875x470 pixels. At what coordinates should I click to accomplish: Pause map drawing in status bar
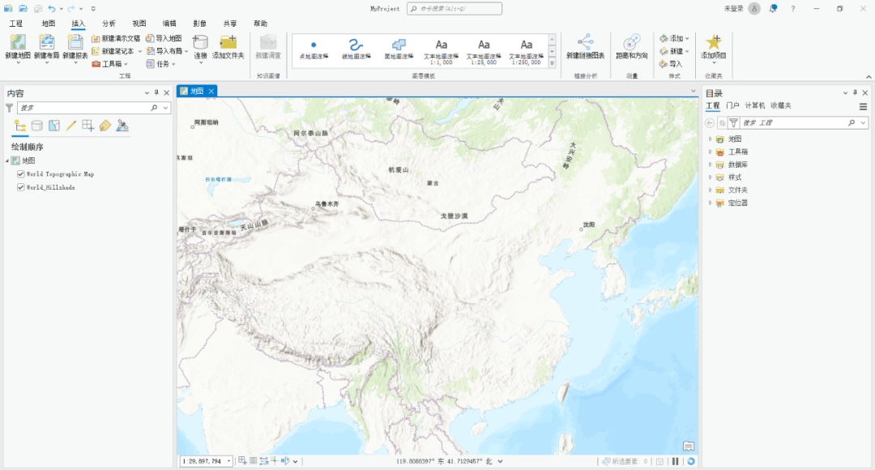(x=675, y=461)
